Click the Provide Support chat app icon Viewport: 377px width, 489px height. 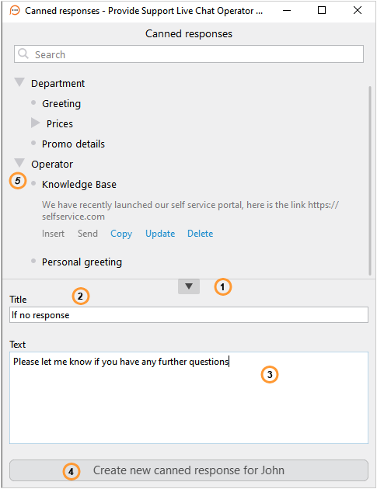click(x=14, y=11)
